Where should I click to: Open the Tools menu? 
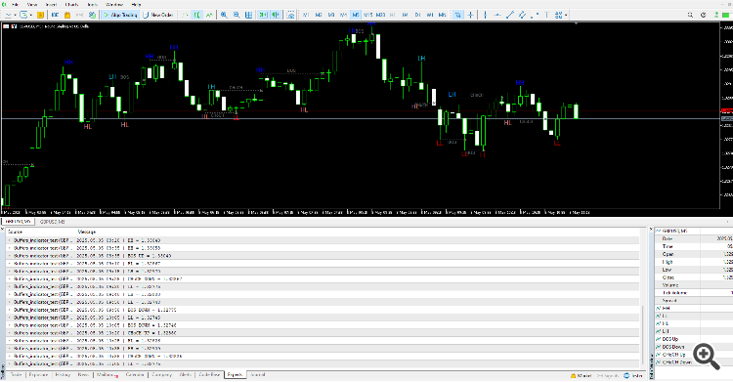[x=93, y=4]
